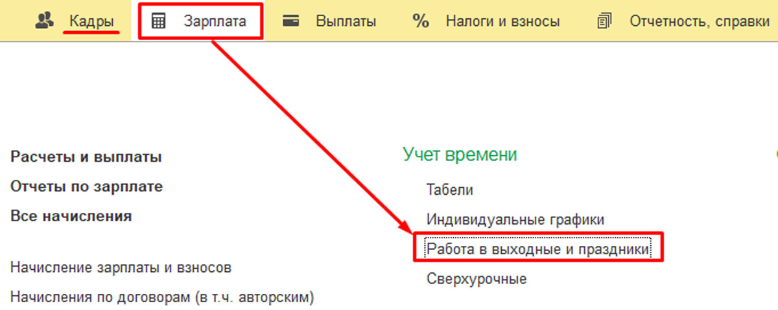The width and height of the screenshot is (778, 310).
Task: Select Все начисления link
Action: pyautogui.click(x=71, y=216)
